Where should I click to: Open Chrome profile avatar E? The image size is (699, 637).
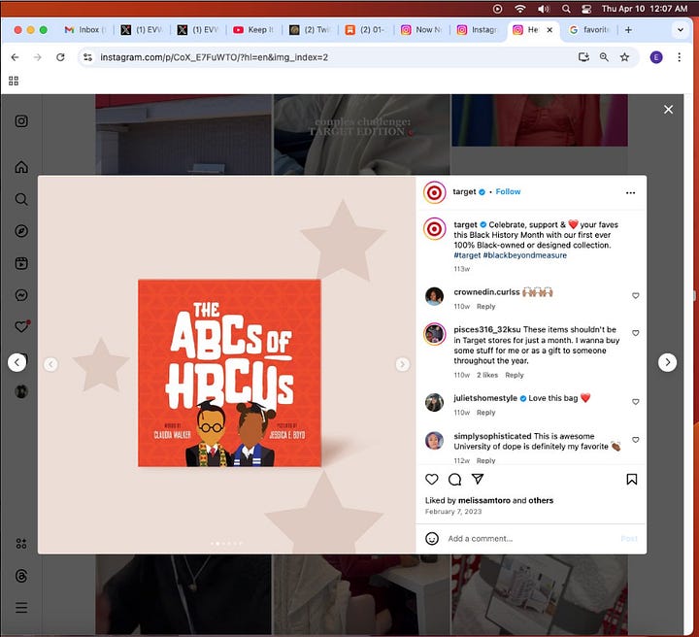pyautogui.click(x=656, y=57)
